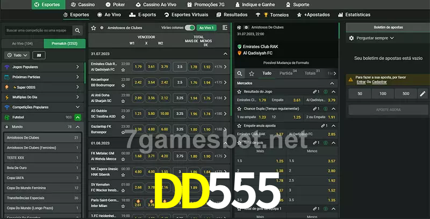Click the search magnifier beside the competition field

(78, 31)
